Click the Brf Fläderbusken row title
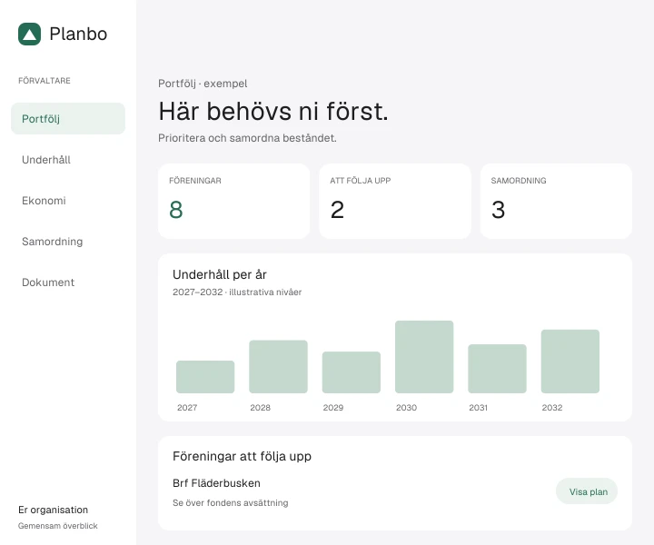This screenshot has height=545, width=654. tap(216, 483)
